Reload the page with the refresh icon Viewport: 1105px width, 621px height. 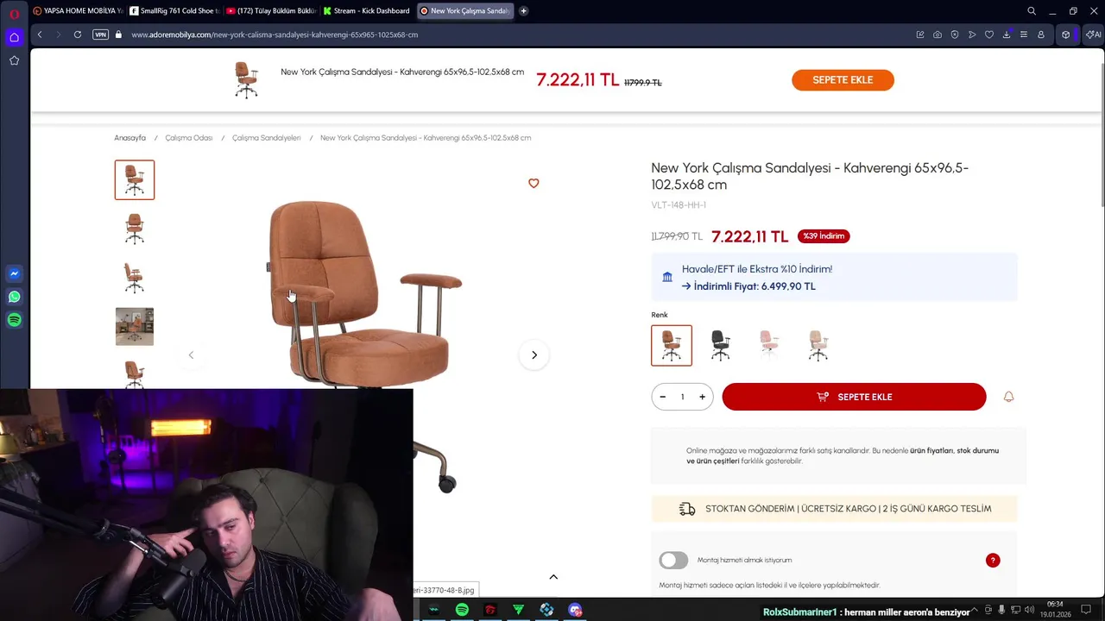78,34
